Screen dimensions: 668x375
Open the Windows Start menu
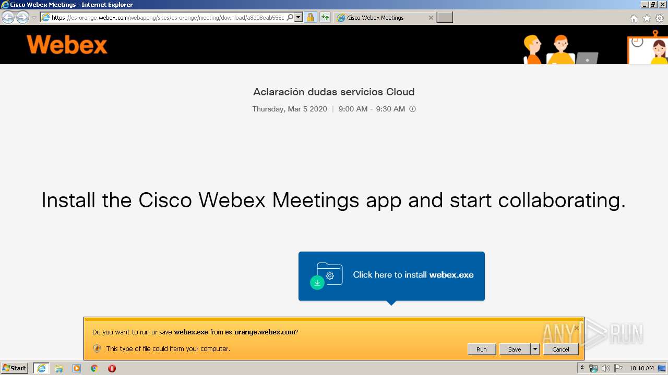[15, 368]
